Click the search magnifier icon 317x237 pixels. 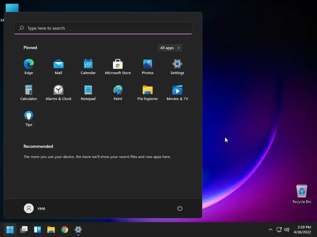21,28
